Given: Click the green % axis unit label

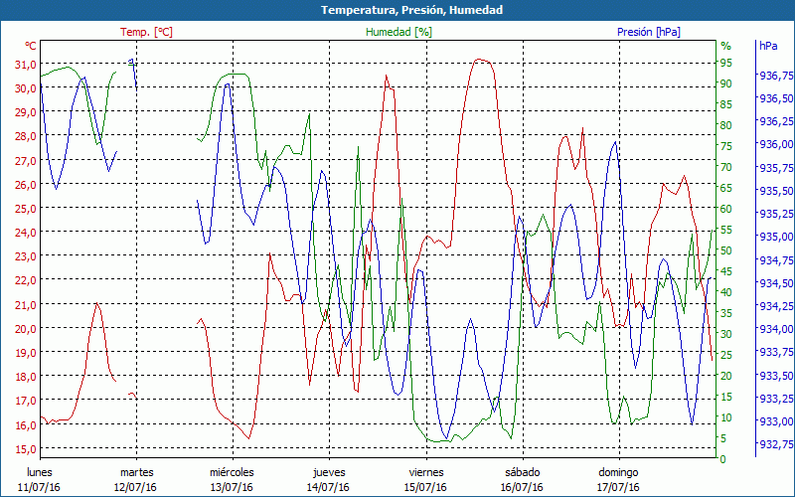Looking at the screenshot, I should (725, 46).
